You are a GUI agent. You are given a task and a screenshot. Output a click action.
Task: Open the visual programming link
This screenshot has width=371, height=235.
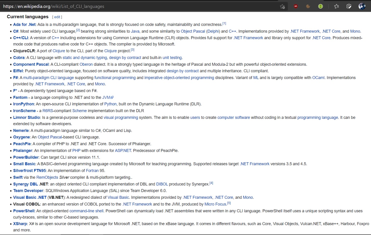pos(121,118)
